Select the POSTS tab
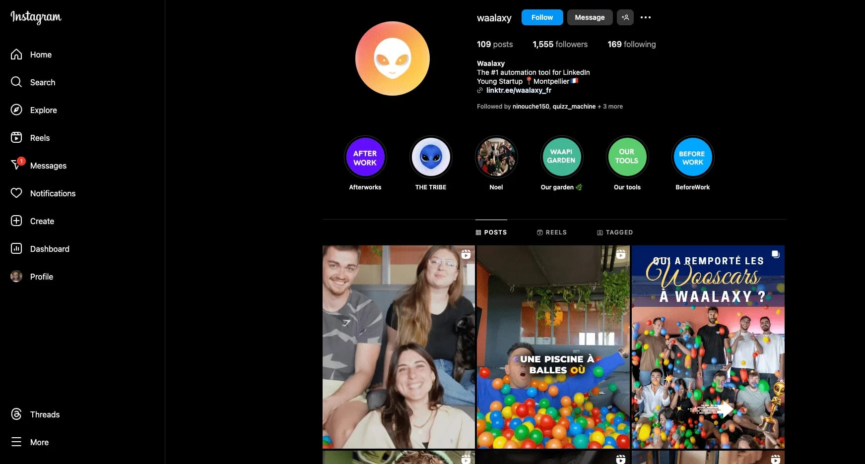The height and width of the screenshot is (464, 865). pyautogui.click(x=491, y=232)
